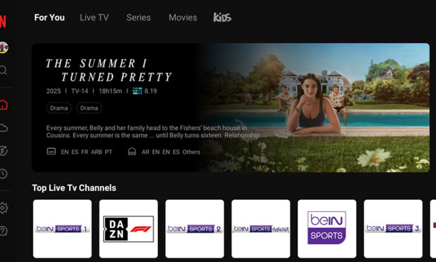436x262 pixels.
Task: Open the help question mark icon
Action: pyautogui.click(x=3, y=231)
